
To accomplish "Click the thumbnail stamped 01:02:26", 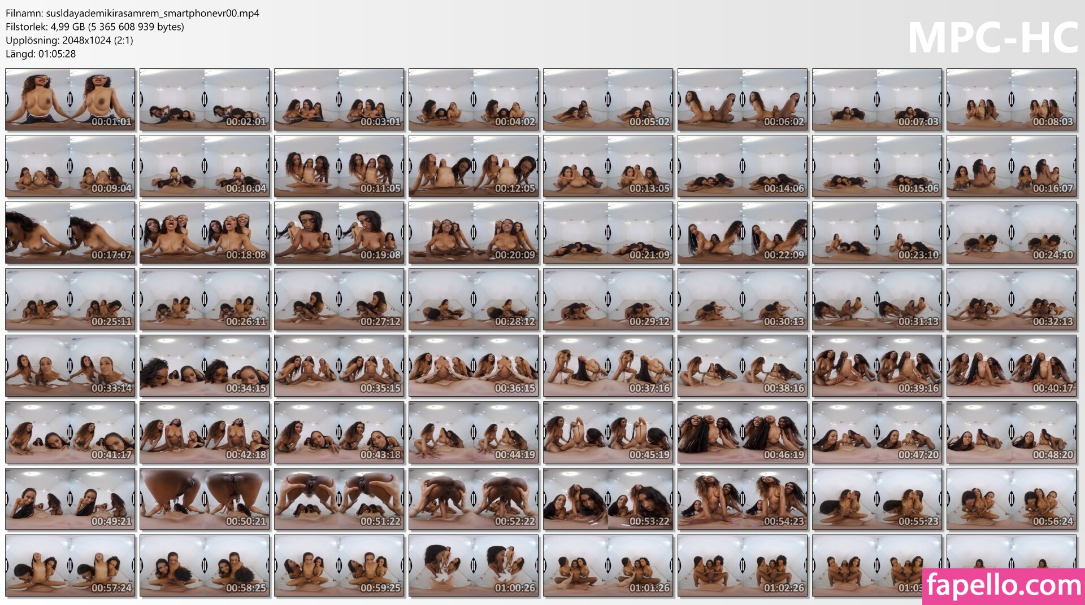I will 743,566.
